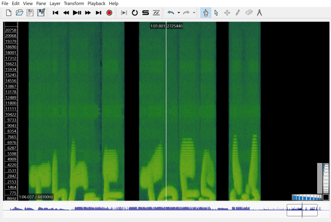Activate the Erase tool
Viewport: 331px width, 222px height.
pos(249,13)
